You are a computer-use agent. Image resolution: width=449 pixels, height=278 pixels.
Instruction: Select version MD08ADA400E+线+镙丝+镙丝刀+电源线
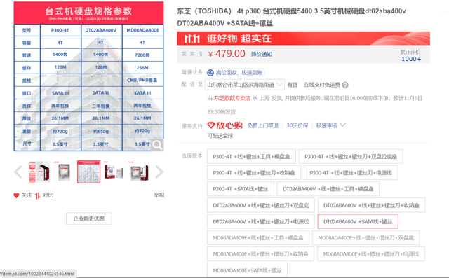click(x=371, y=254)
